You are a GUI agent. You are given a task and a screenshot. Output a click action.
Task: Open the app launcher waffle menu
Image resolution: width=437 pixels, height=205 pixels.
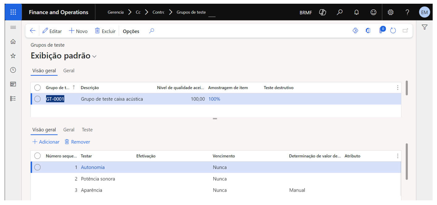(13, 12)
